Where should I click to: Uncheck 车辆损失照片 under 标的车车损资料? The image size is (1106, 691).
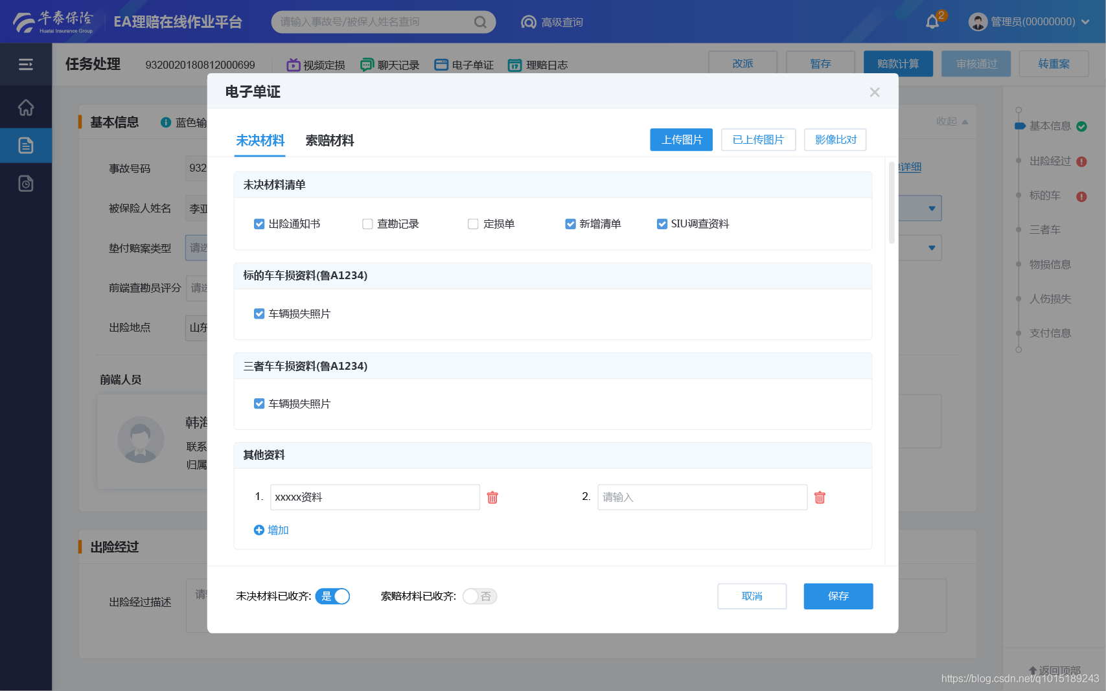[x=259, y=313]
